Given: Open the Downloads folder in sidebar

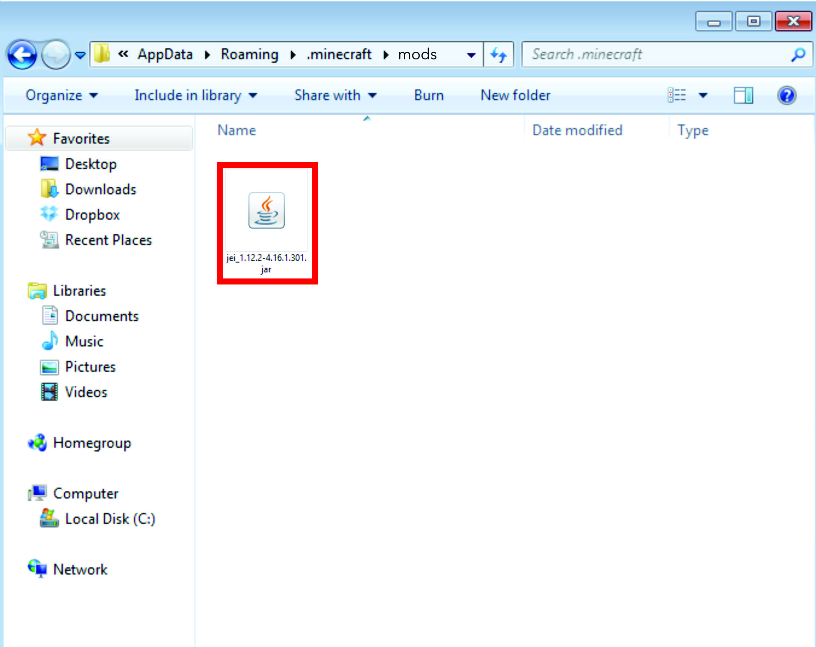Looking at the screenshot, I should 100,189.
